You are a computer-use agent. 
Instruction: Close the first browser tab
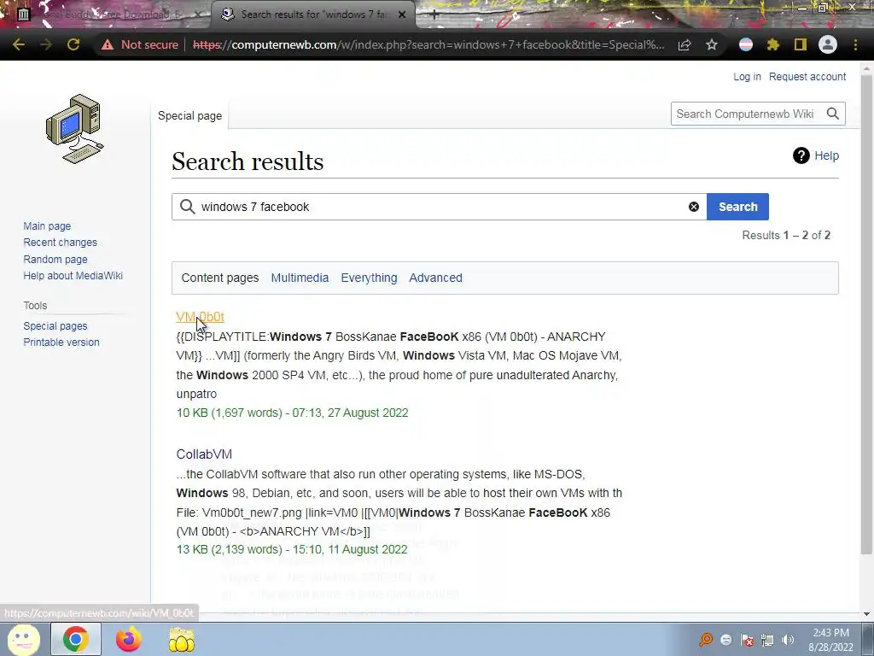pyautogui.click(x=198, y=15)
